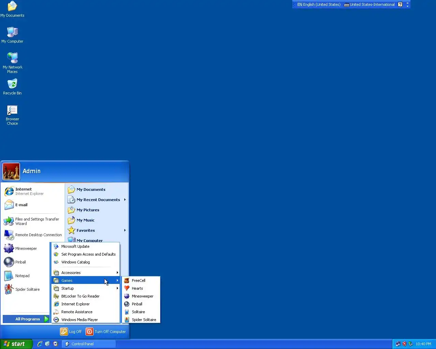
Task: Open Solitaire from the Games submenu
Action: pyautogui.click(x=141, y=312)
